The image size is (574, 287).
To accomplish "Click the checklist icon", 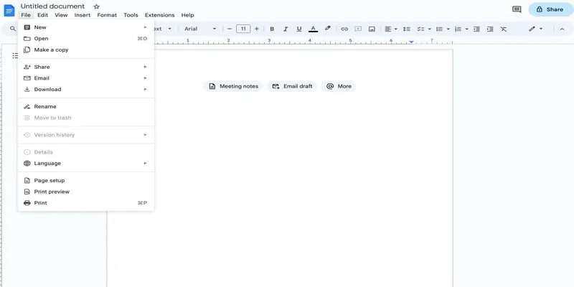I will click(420, 29).
